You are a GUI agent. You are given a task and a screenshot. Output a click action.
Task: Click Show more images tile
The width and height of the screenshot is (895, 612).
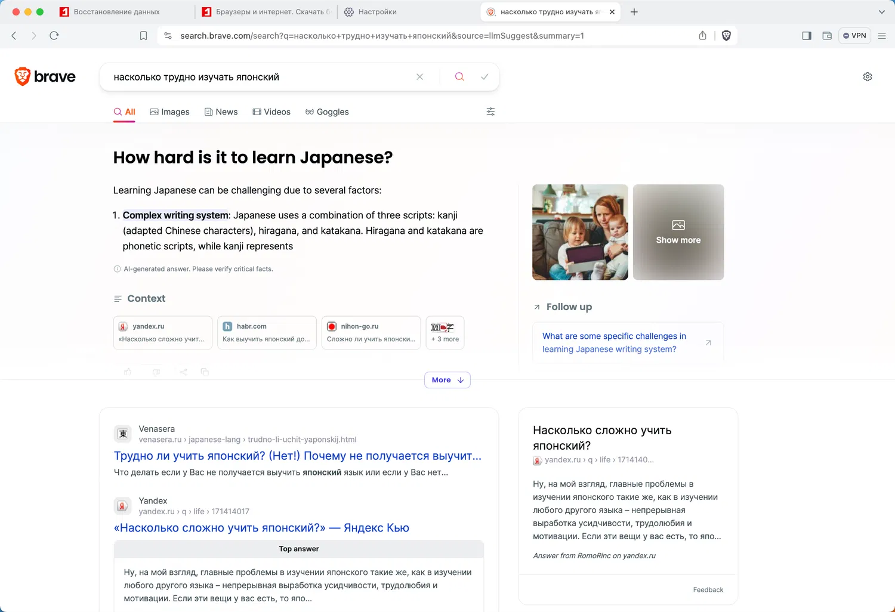(678, 232)
